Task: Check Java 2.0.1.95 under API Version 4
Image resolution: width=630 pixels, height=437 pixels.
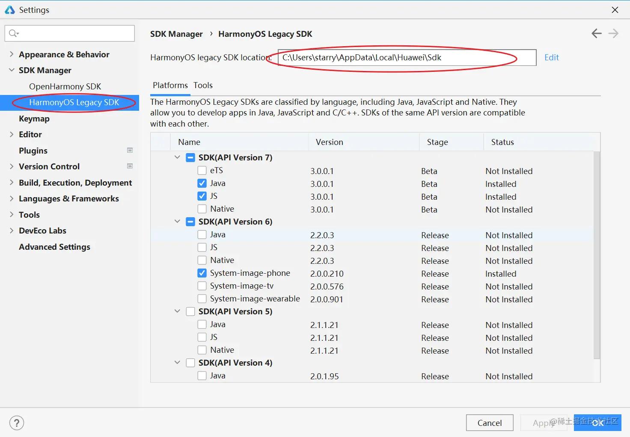Action: (x=202, y=375)
